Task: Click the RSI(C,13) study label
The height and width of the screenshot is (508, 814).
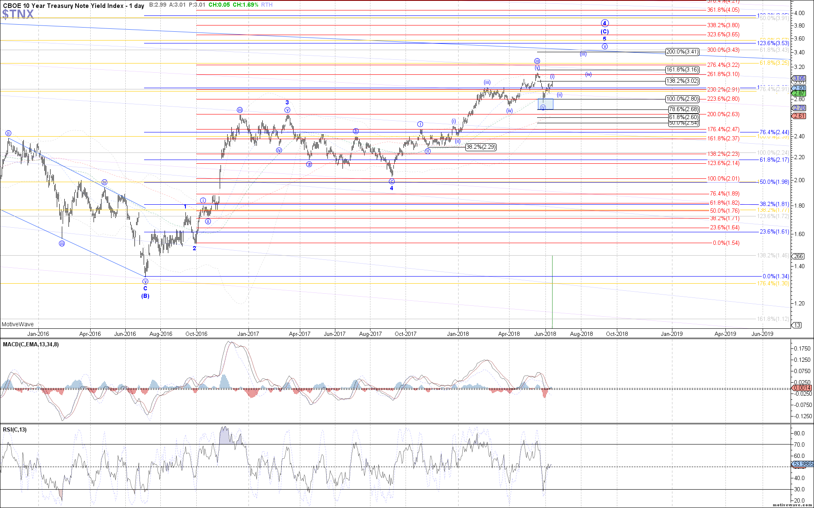Action: 15,429
